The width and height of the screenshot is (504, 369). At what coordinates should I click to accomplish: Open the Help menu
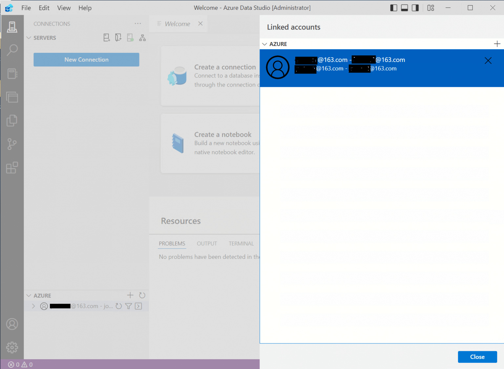point(85,8)
